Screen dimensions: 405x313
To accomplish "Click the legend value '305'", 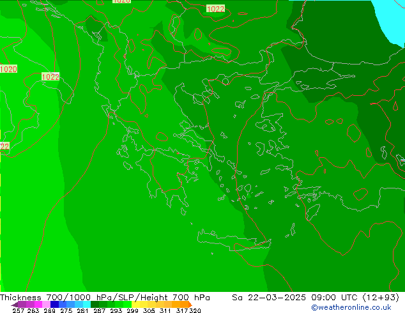I will pyautogui.click(x=149, y=310).
